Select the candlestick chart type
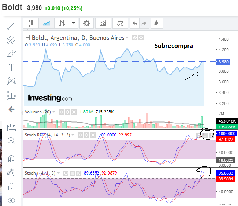The image size is (238, 206). [31, 23]
